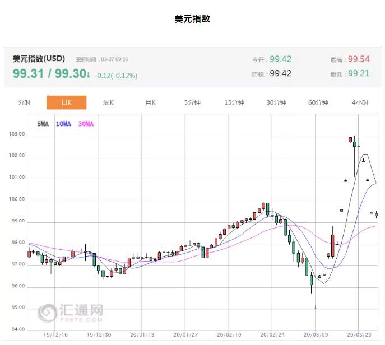Switch to the 15分钟 interval tab
Viewport: 385px width, 345px height.
pyautogui.click(x=234, y=102)
